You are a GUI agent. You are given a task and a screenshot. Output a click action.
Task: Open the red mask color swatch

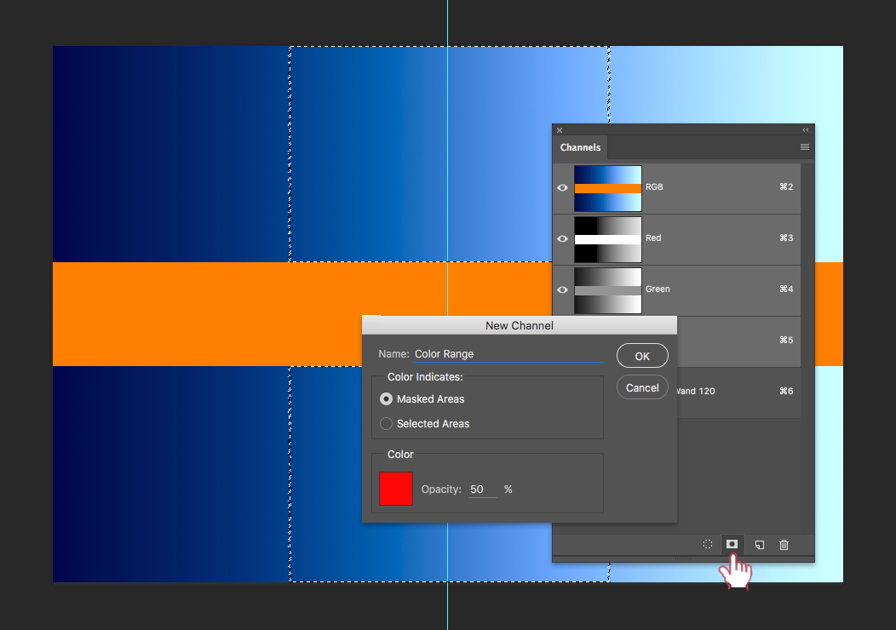coord(396,489)
